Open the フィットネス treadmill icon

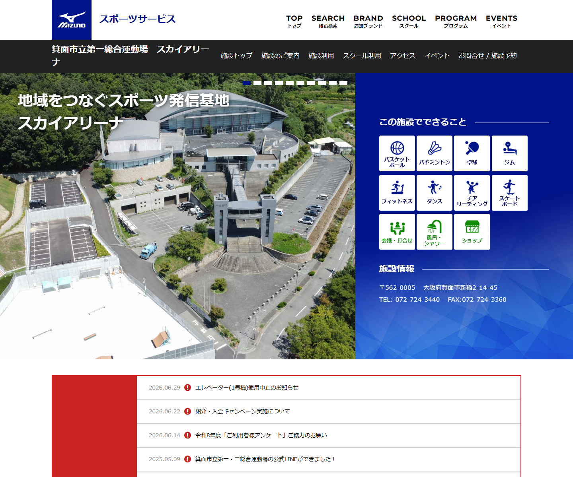click(x=397, y=193)
